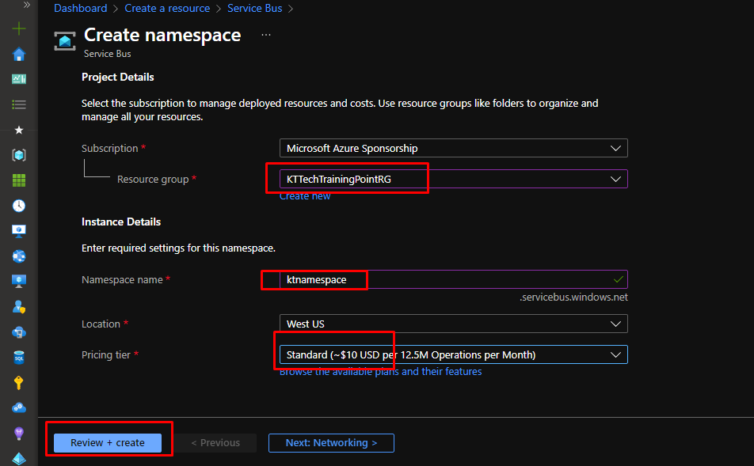
Task: Open the clock Recent icon in sidebar
Action: pyautogui.click(x=19, y=206)
